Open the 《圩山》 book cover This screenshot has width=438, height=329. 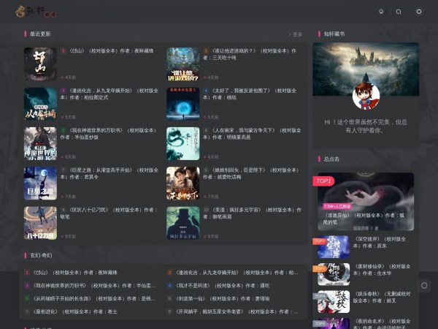(40, 64)
